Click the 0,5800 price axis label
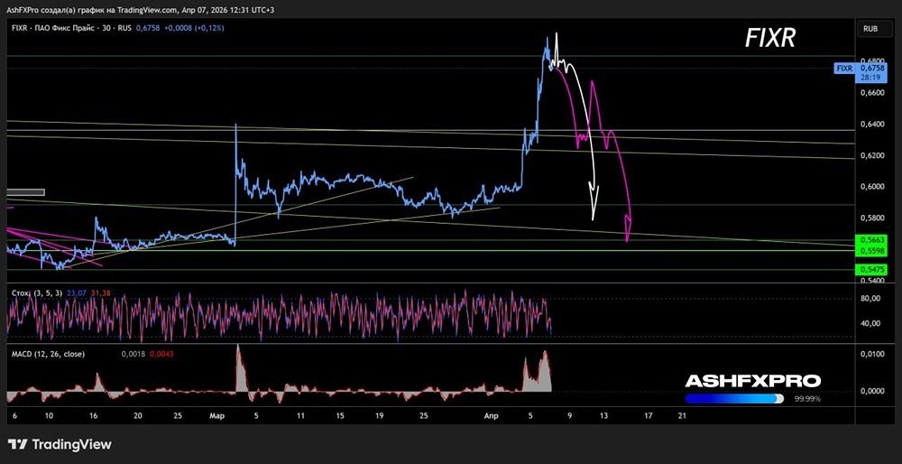The width and height of the screenshot is (902, 464). (872, 218)
